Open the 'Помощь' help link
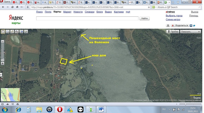204x113 pixels. click(194, 16)
